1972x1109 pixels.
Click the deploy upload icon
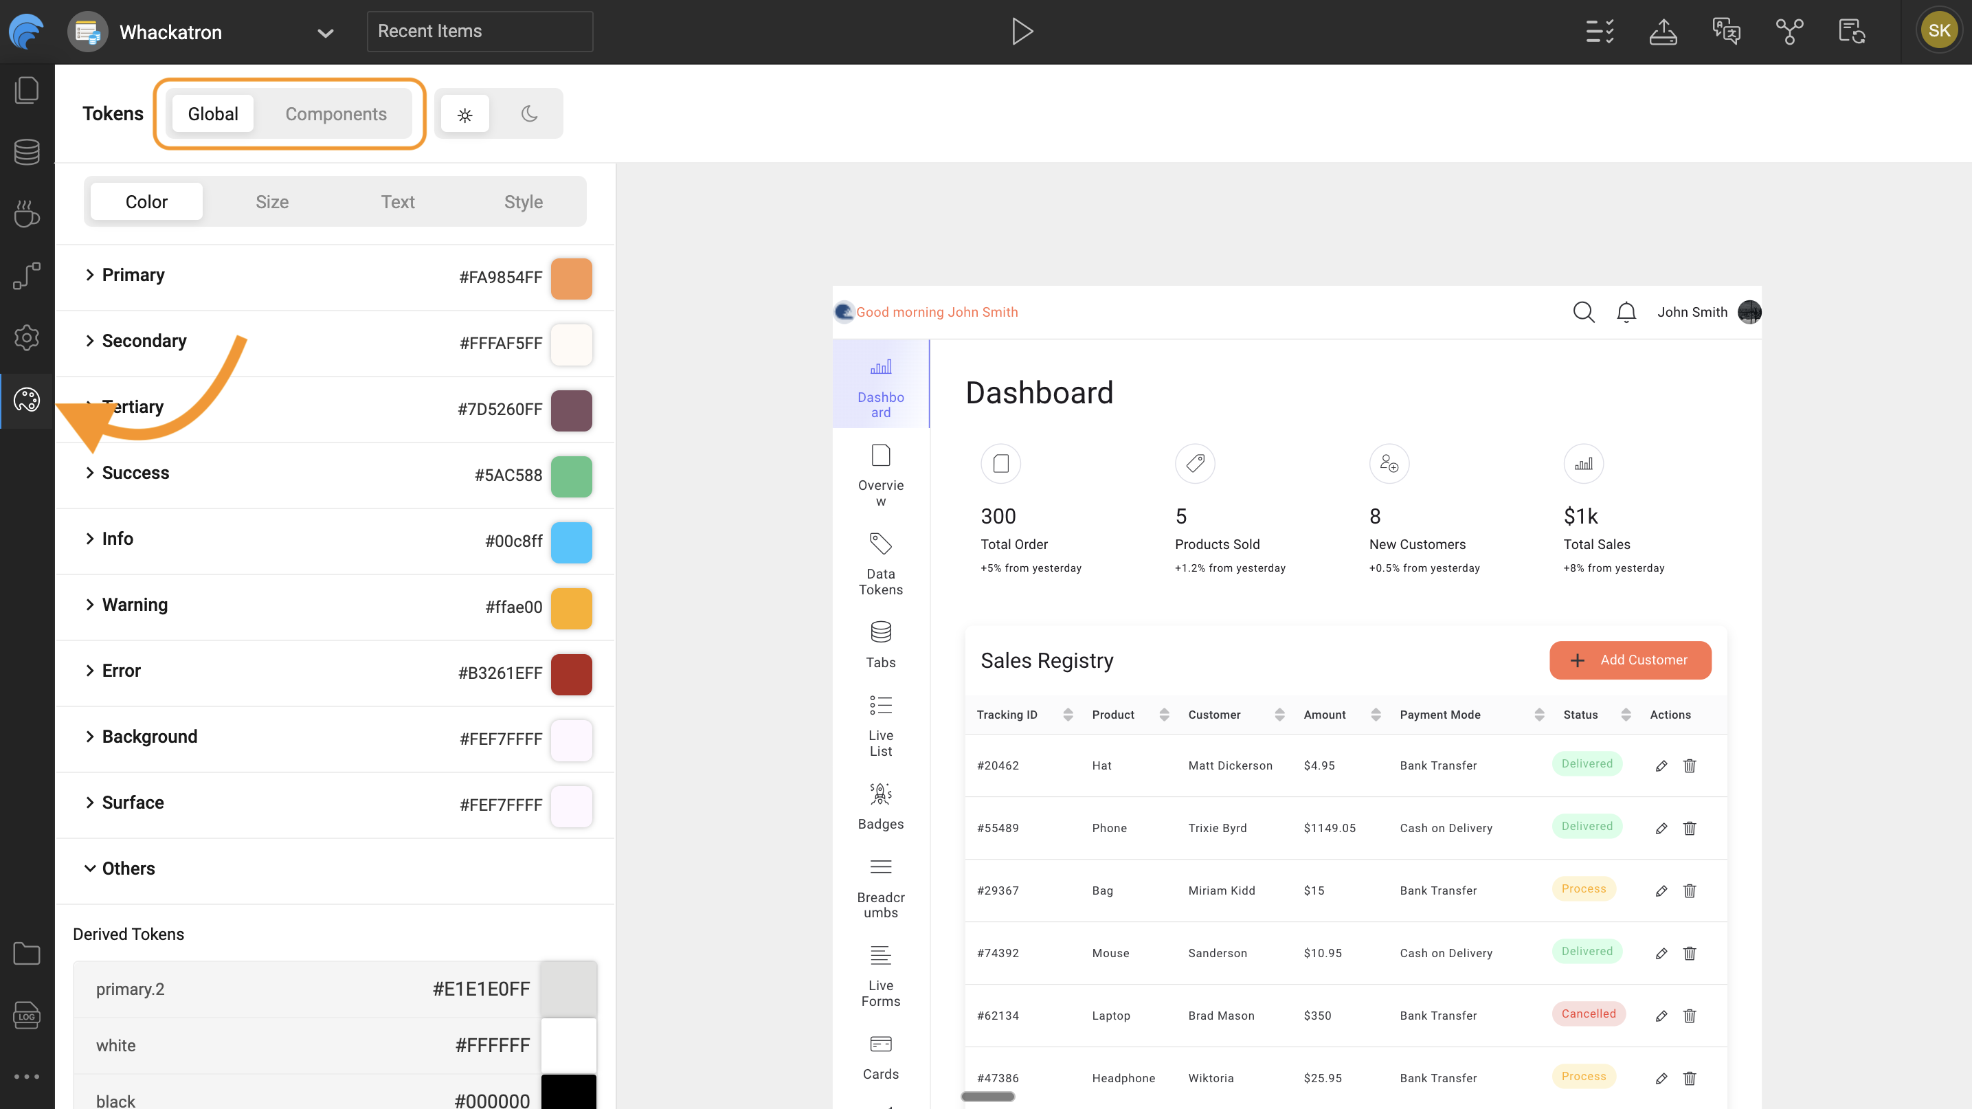pos(1663,32)
